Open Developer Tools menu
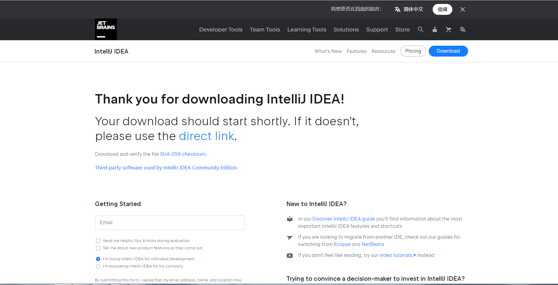Viewport: 558px width, 285px height. [221, 29]
